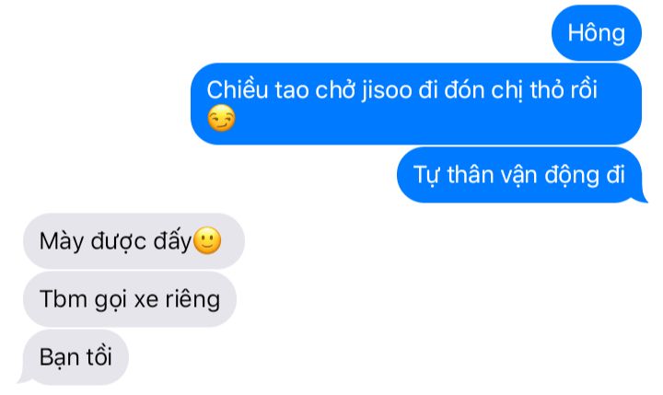Select the "Bạn tồi" message bubble
The width and height of the screenshot is (663, 395).
coord(76,357)
